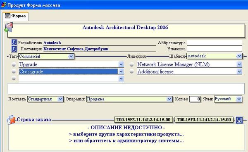Click the floppy disk save icon

click(239, 120)
